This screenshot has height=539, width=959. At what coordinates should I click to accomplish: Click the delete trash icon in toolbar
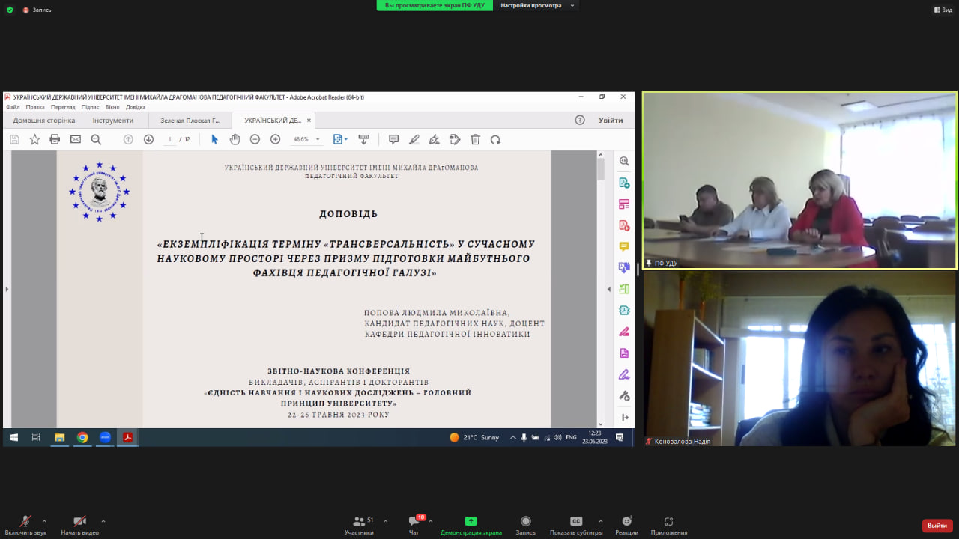[x=475, y=139]
